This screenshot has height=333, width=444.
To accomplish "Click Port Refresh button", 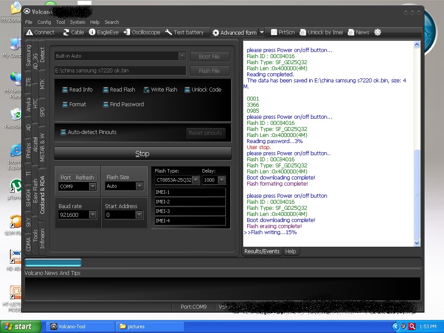I will point(77,177).
